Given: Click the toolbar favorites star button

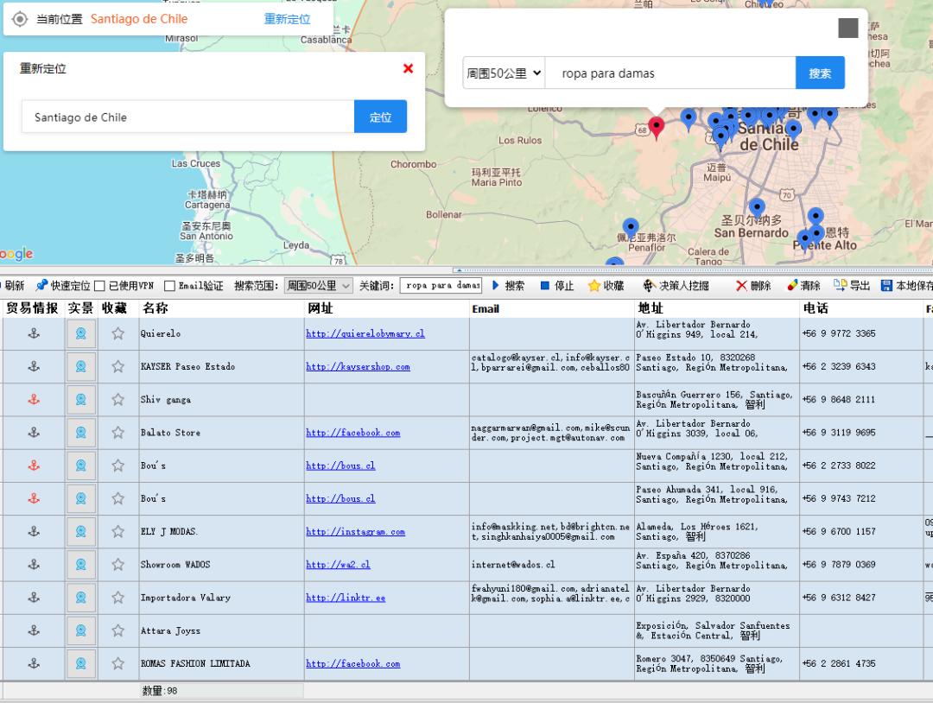Looking at the screenshot, I should coord(606,286).
